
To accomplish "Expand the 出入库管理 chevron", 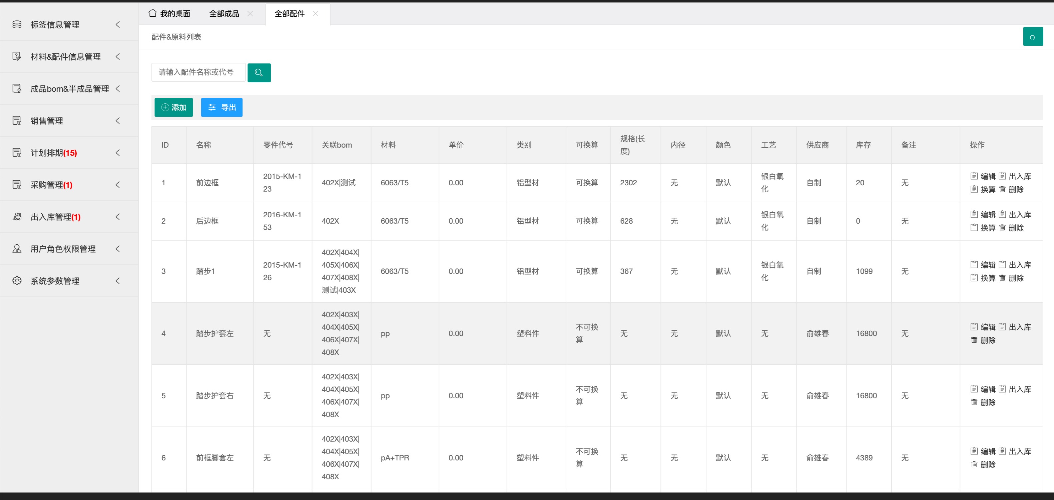I will pos(118,217).
